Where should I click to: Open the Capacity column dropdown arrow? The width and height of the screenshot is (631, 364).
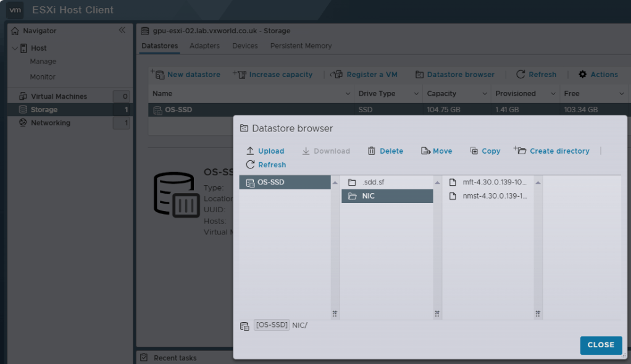click(485, 94)
